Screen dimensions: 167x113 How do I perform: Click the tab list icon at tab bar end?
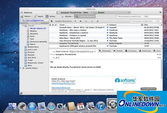pos(160,12)
